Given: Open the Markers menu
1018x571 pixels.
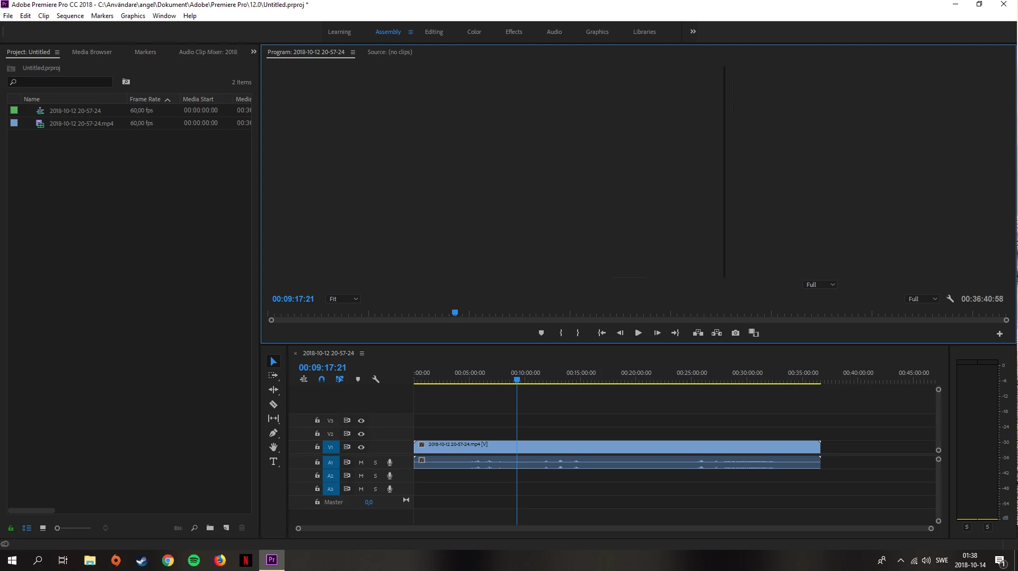Looking at the screenshot, I should pyautogui.click(x=102, y=16).
